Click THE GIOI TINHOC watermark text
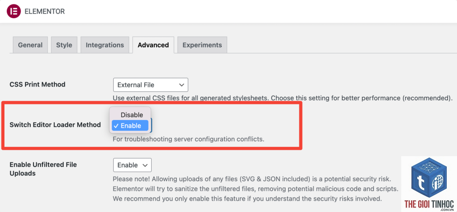The width and height of the screenshot is (457, 212). [x=428, y=204]
